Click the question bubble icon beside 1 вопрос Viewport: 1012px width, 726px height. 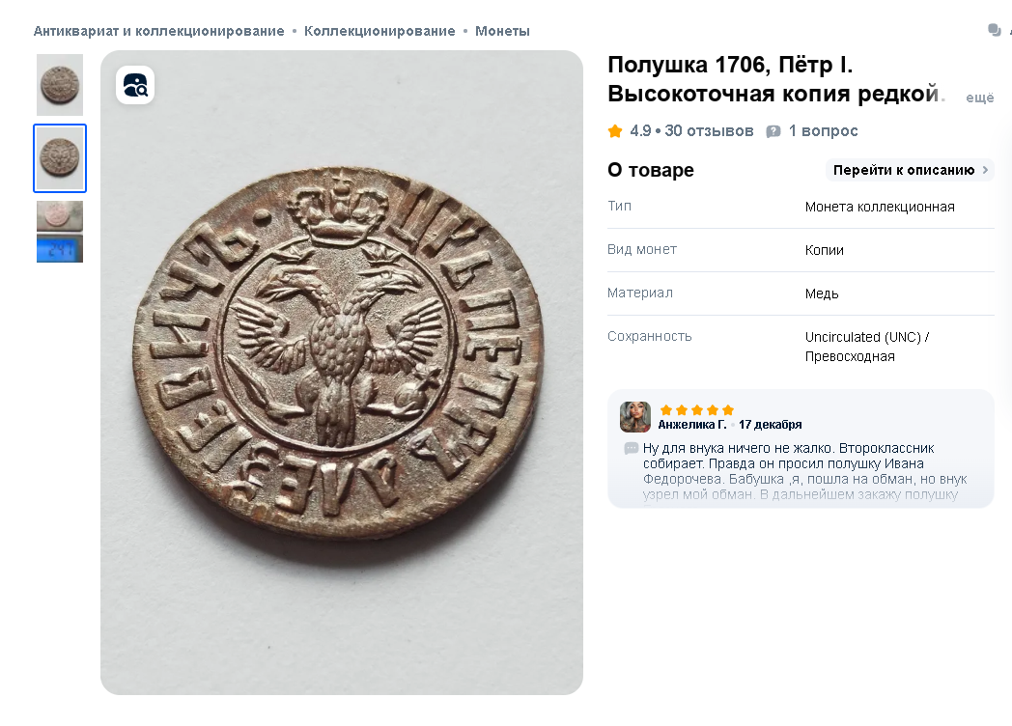773,131
